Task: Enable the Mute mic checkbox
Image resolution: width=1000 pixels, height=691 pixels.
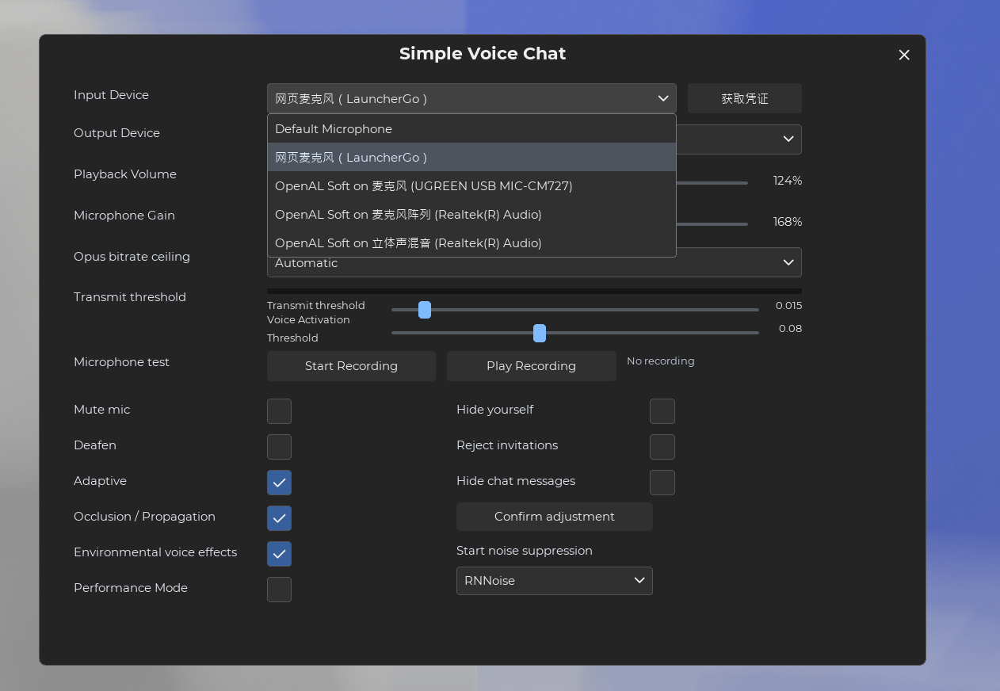Action: pyautogui.click(x=279, y=411)
